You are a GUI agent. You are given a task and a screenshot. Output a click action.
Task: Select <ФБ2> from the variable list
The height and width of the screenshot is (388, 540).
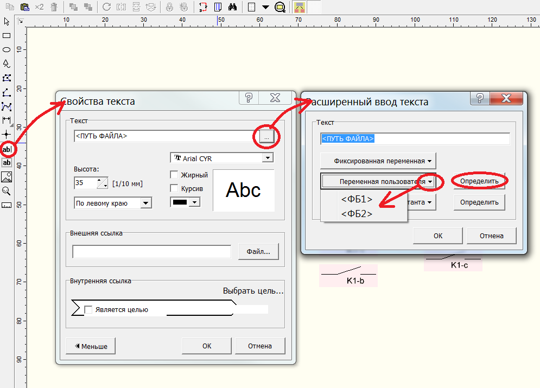tap(357, 214)
